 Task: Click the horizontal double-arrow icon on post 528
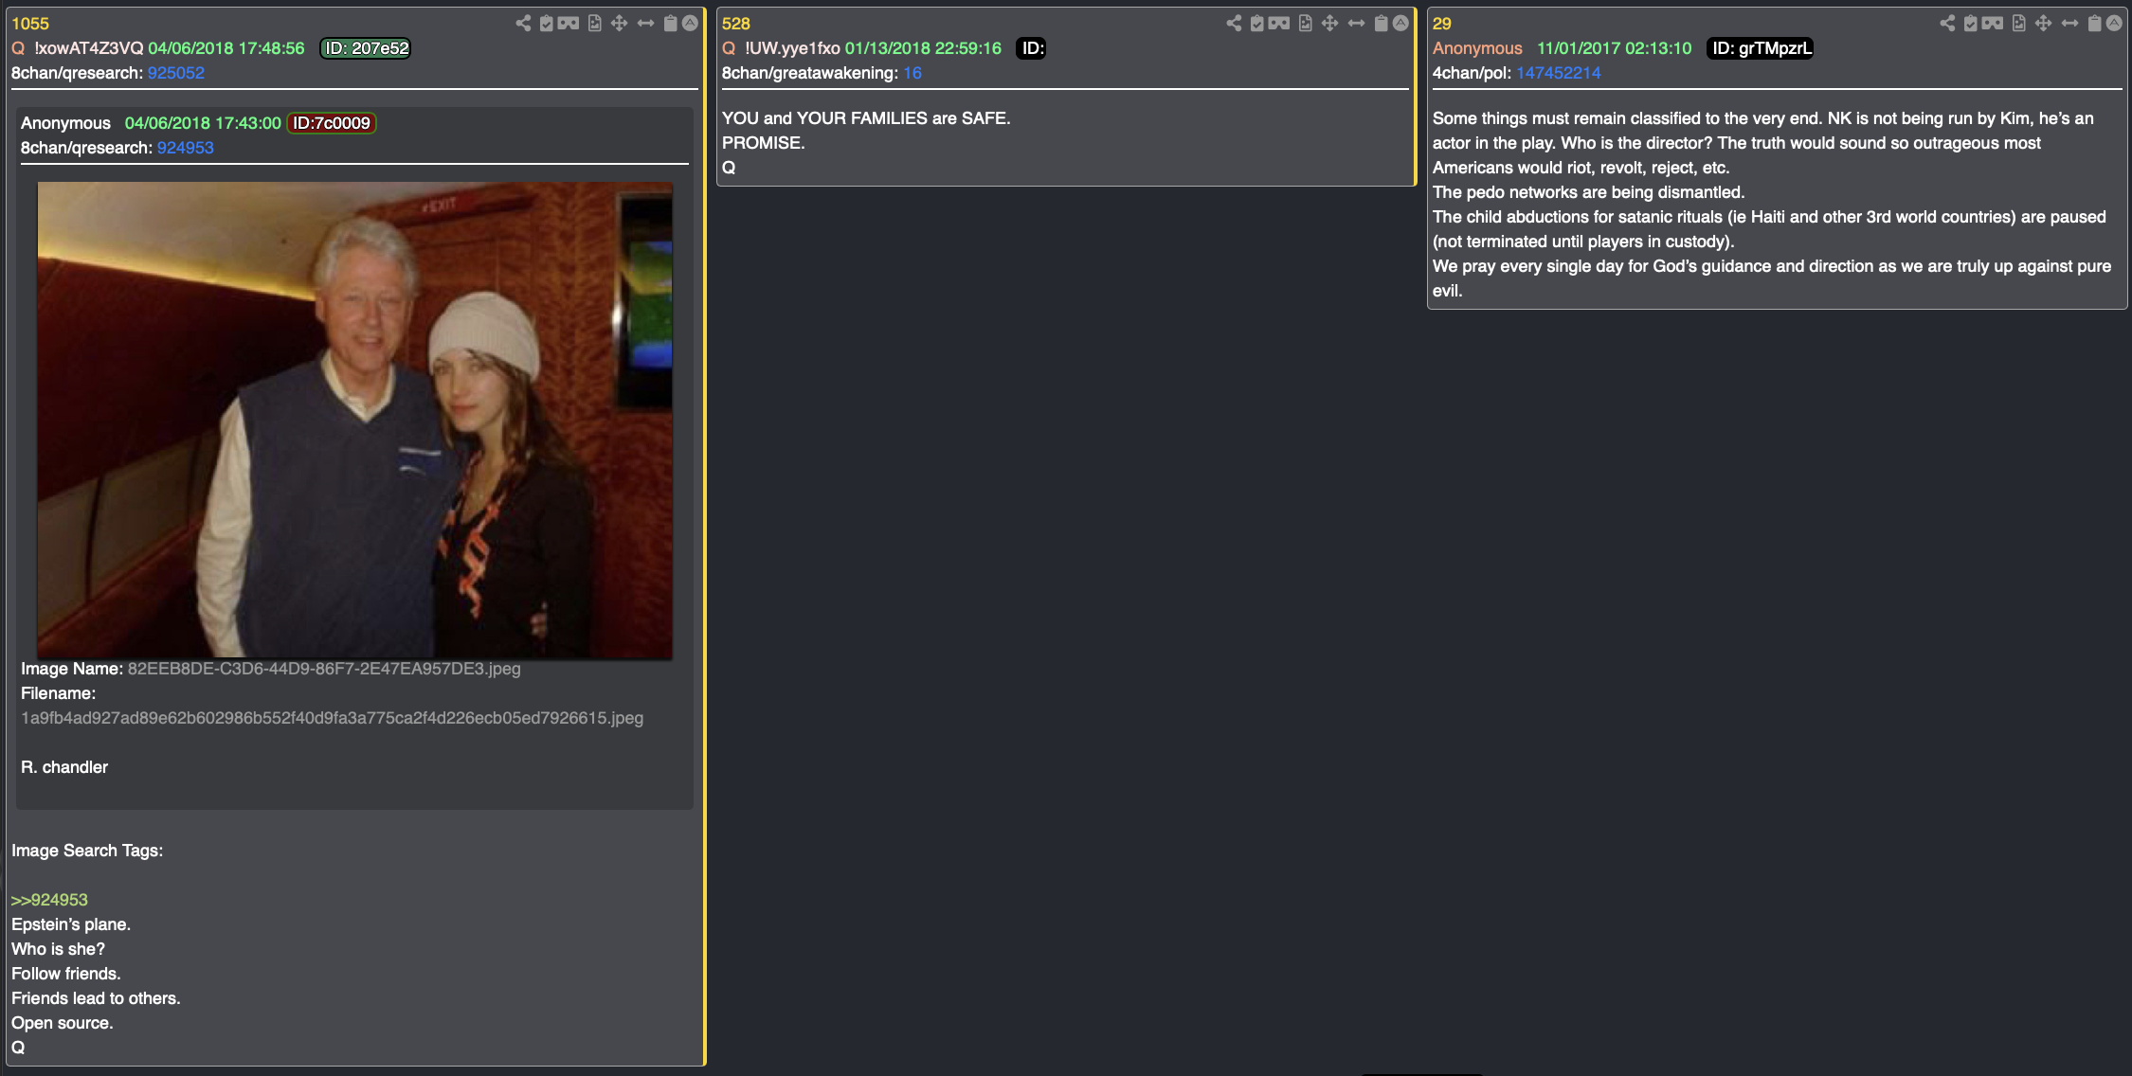coord(1356,23)
